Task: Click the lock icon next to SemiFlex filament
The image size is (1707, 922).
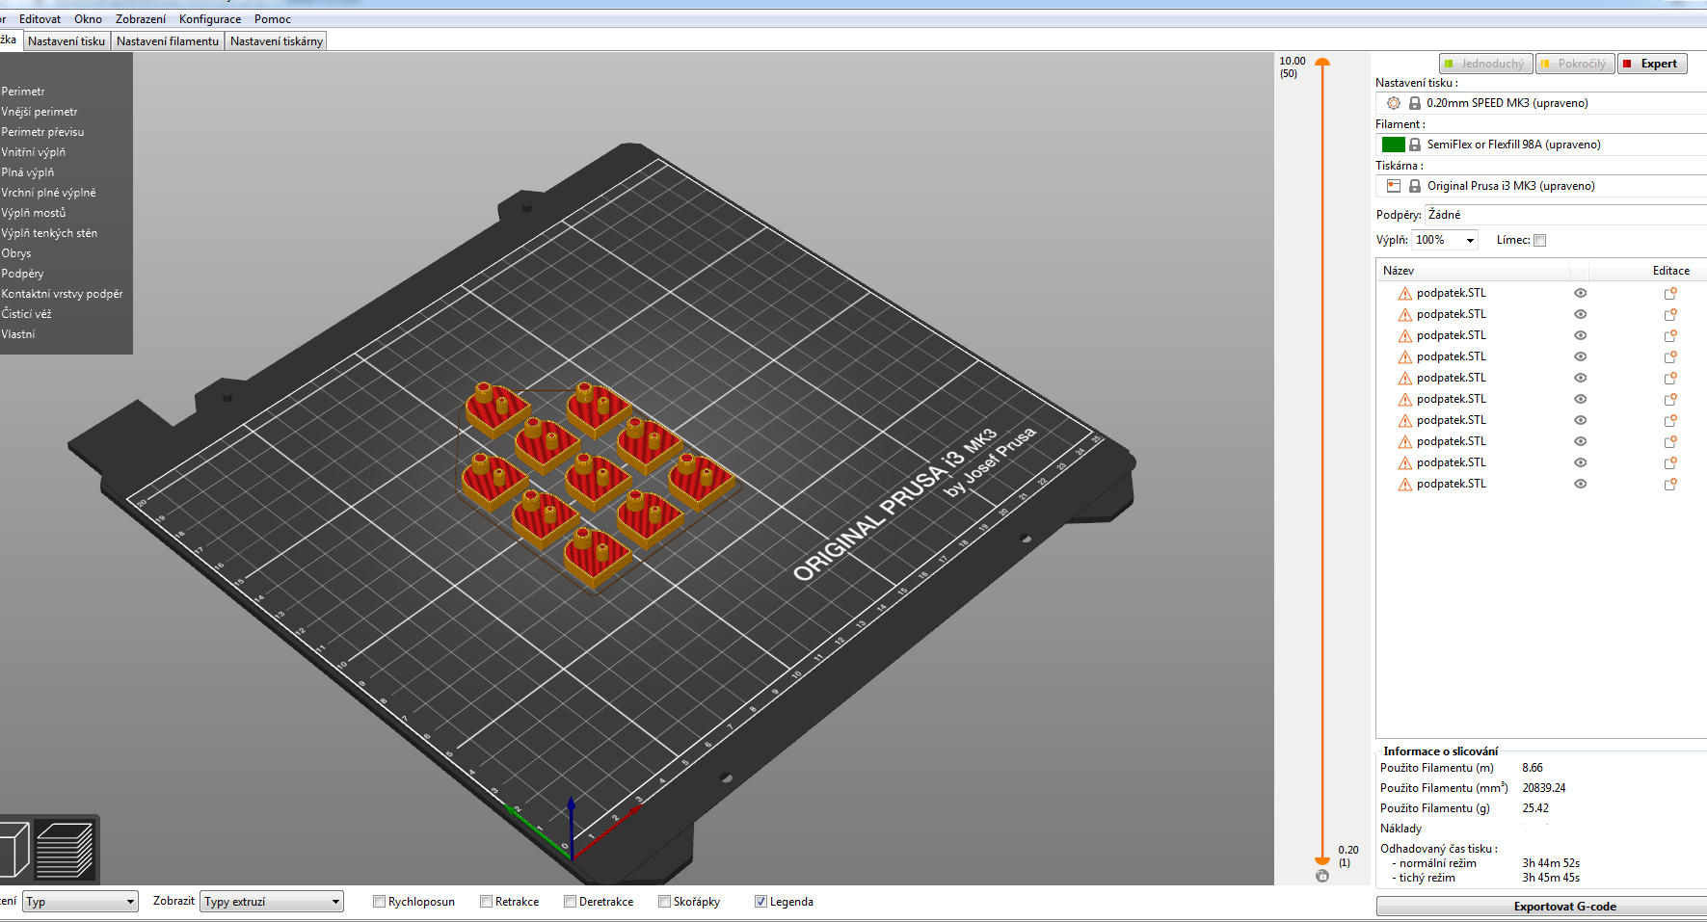Action: click(x=1415, y=145)
